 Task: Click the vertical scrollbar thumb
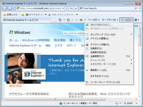pyautogui.click(x=139, y=36)
